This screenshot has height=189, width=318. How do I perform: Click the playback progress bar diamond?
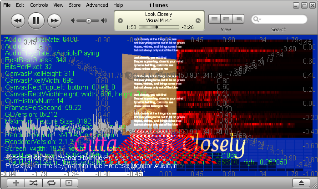[x=156, y=27]
